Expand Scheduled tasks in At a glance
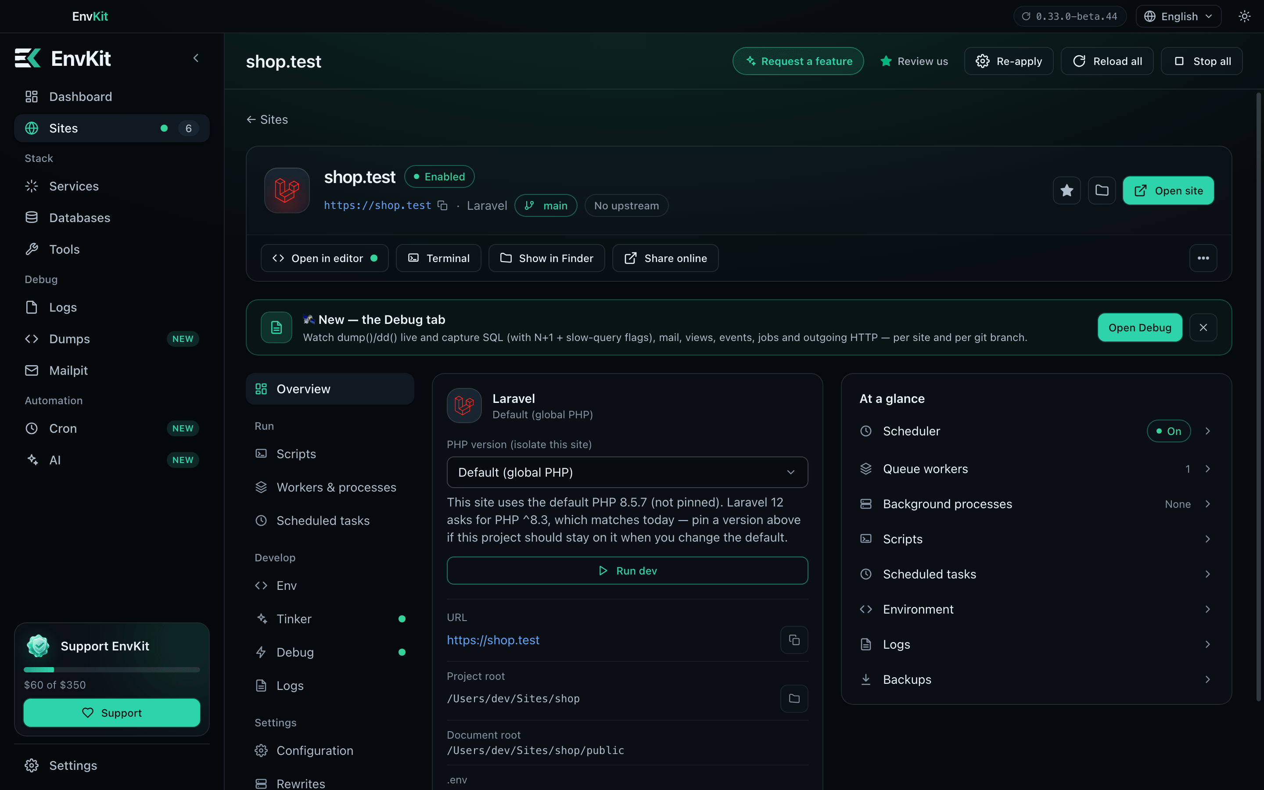Viewport: 1264px width, 790px height. [1036, 574]
